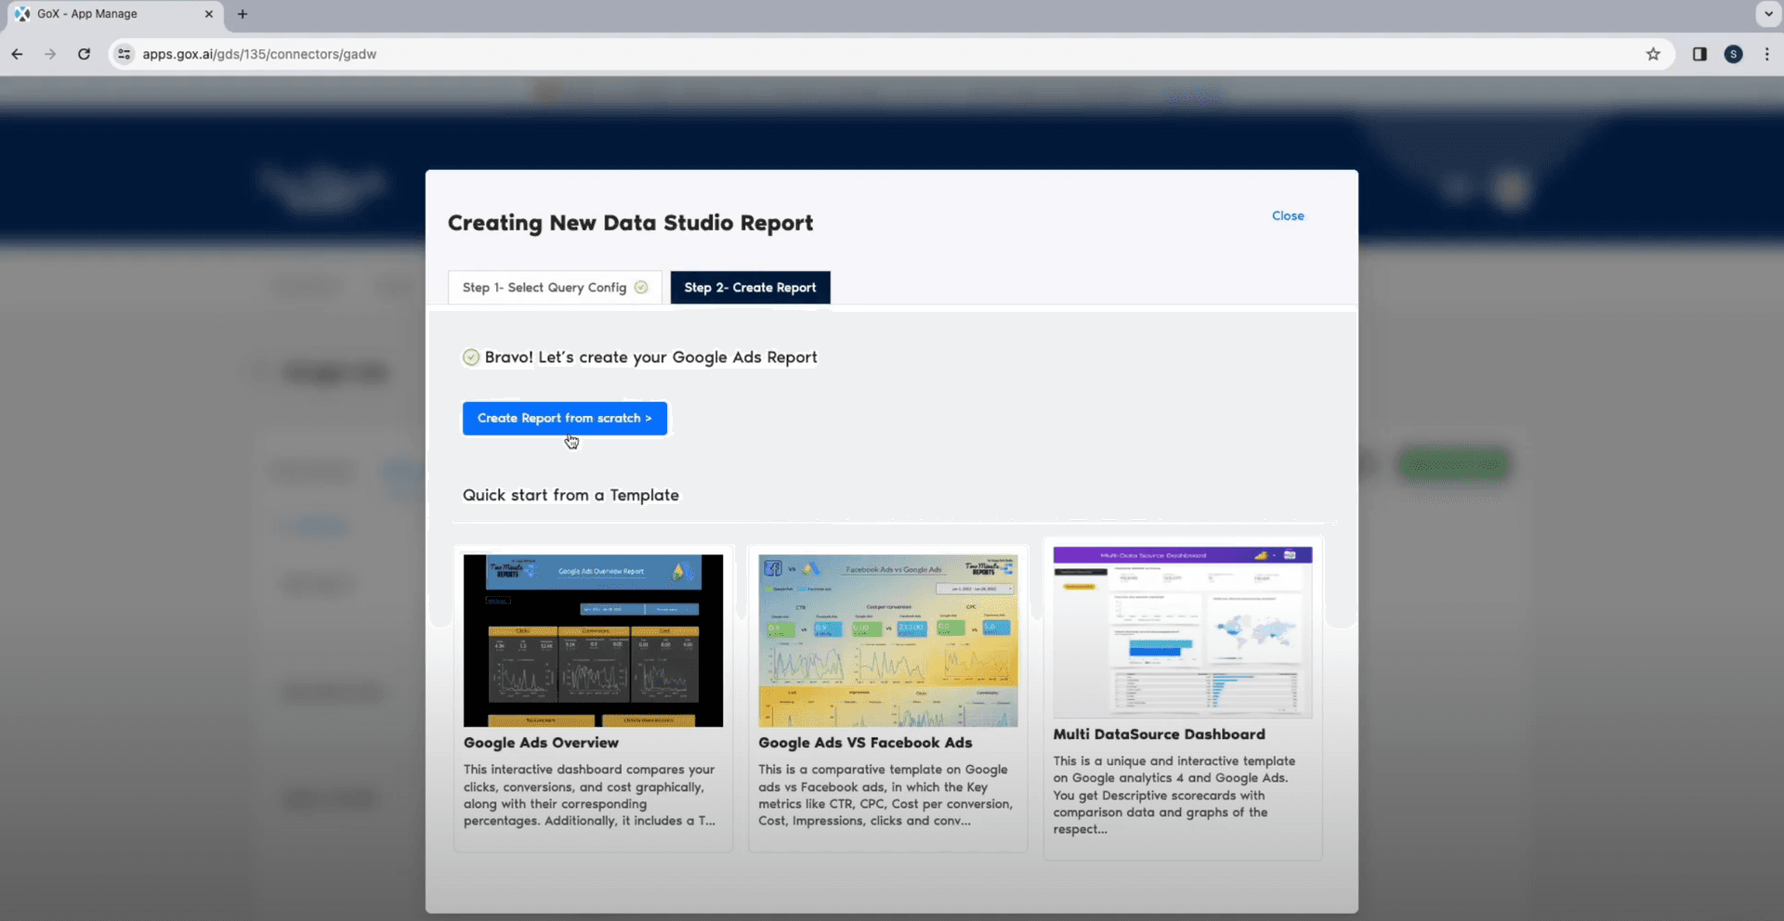
Task: View site information icon in address bar
Action: [124, 54]
